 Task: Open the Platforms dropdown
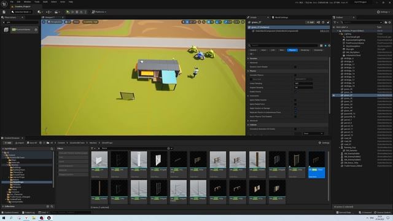click(x=99, y=12)
